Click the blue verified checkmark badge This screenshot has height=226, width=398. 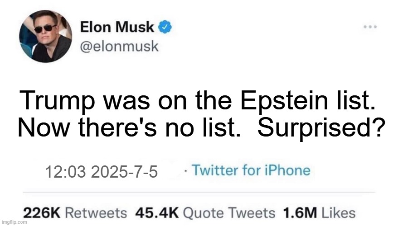tap(165, 27)
